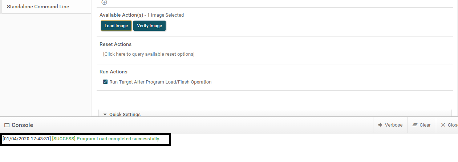Click the 'Available Action(s)' heading
This screenshot has height=162, width=458.
tap(121, 15)
